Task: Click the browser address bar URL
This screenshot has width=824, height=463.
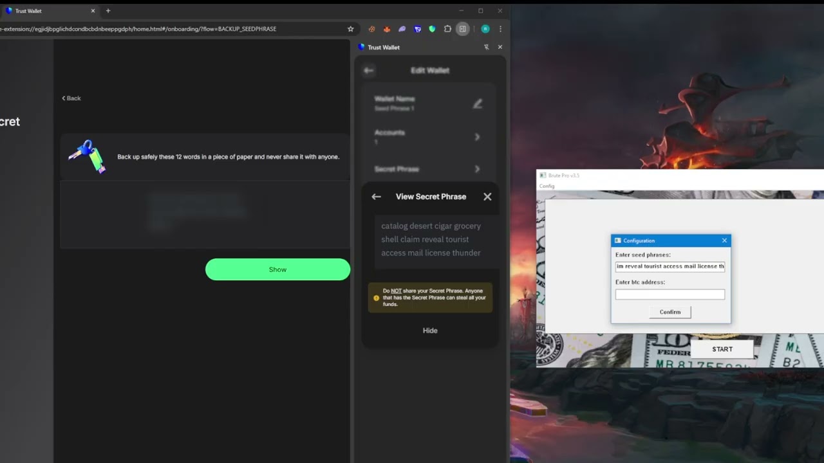Action: [x=138, y=29]
